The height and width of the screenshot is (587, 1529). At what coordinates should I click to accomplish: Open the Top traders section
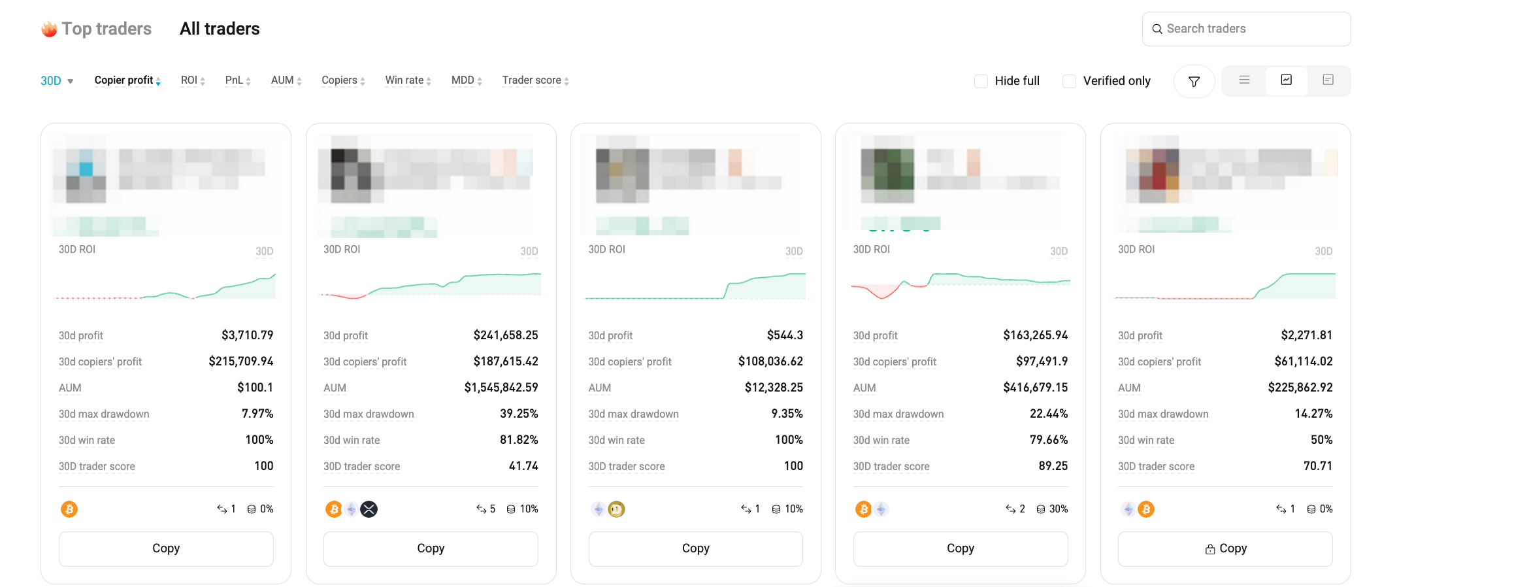pos(95,28)
